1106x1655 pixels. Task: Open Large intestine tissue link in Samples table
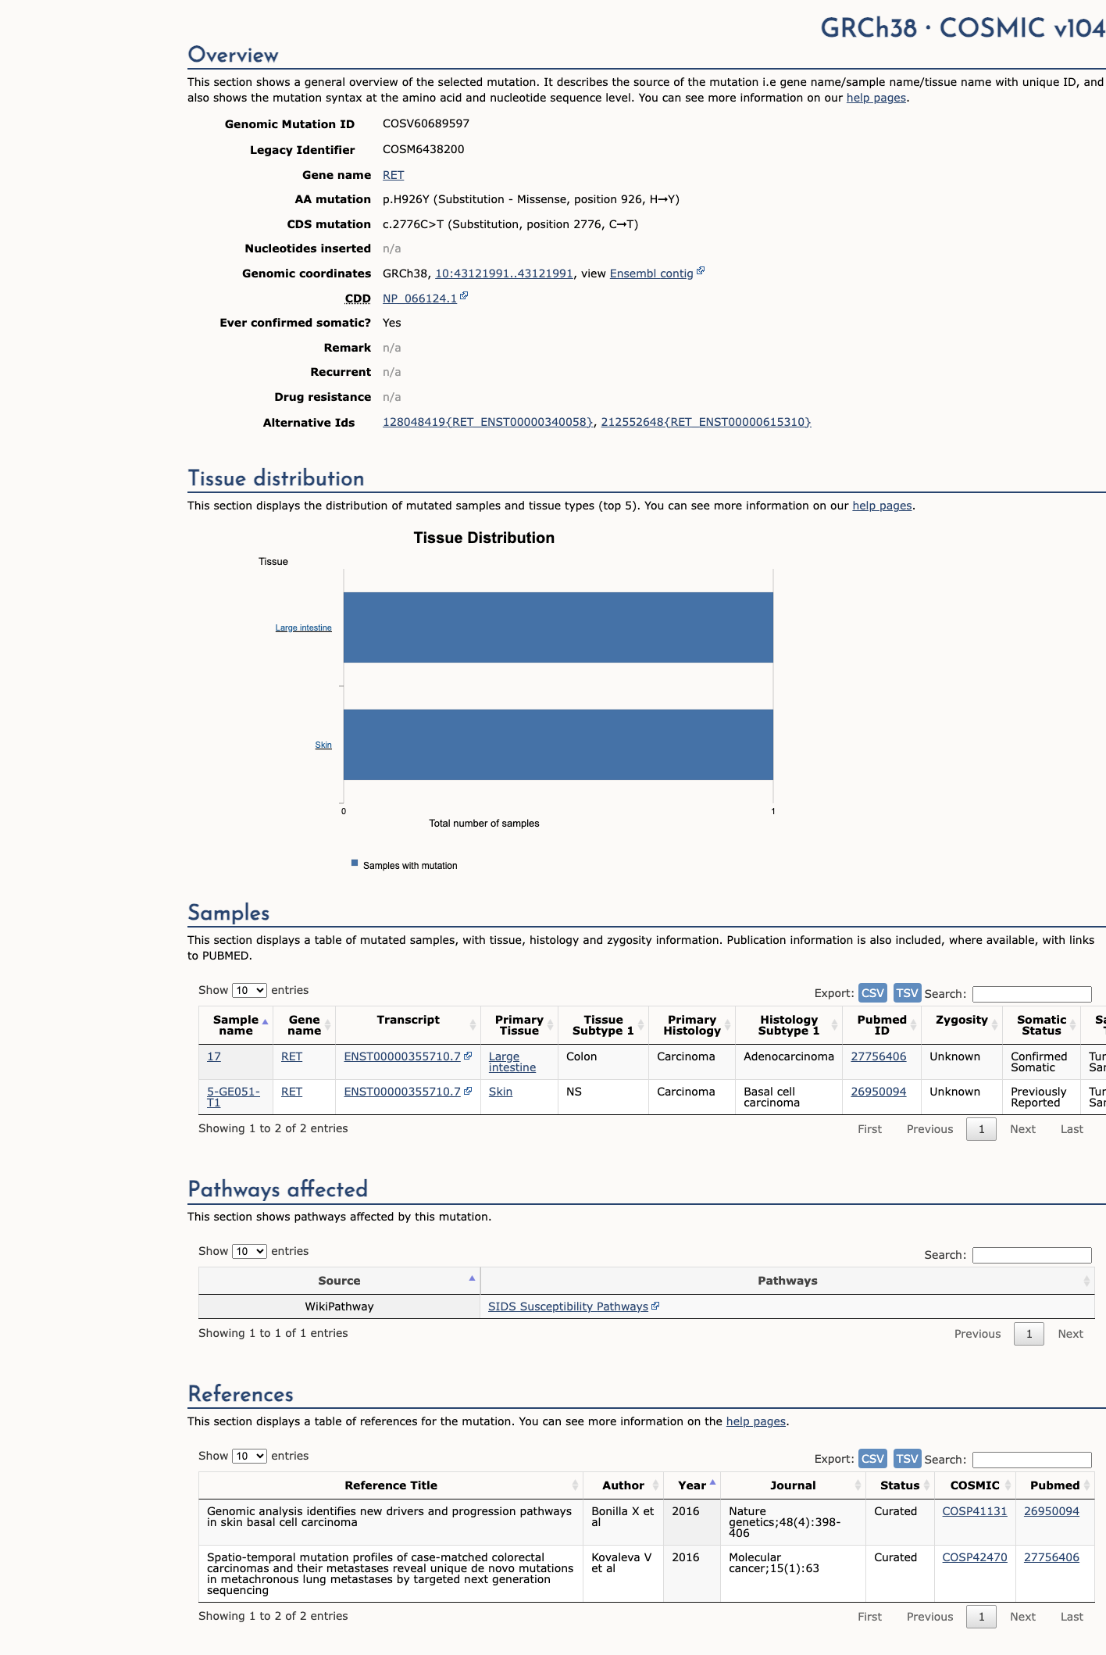click(512, 1062)
